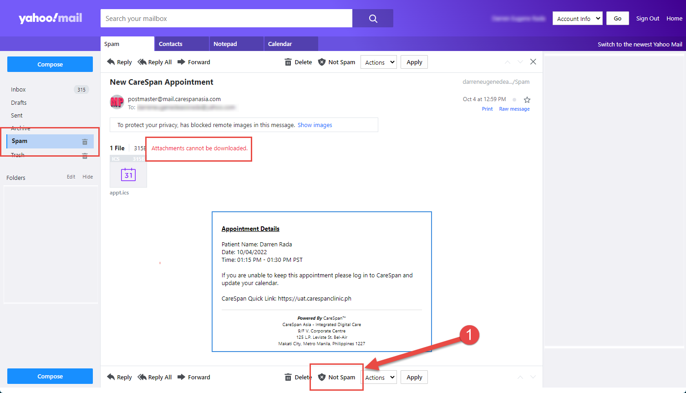Click the New CareSpan Appointment subject
The width and height of the screenshot is (686, 393).
click(162, 82)
